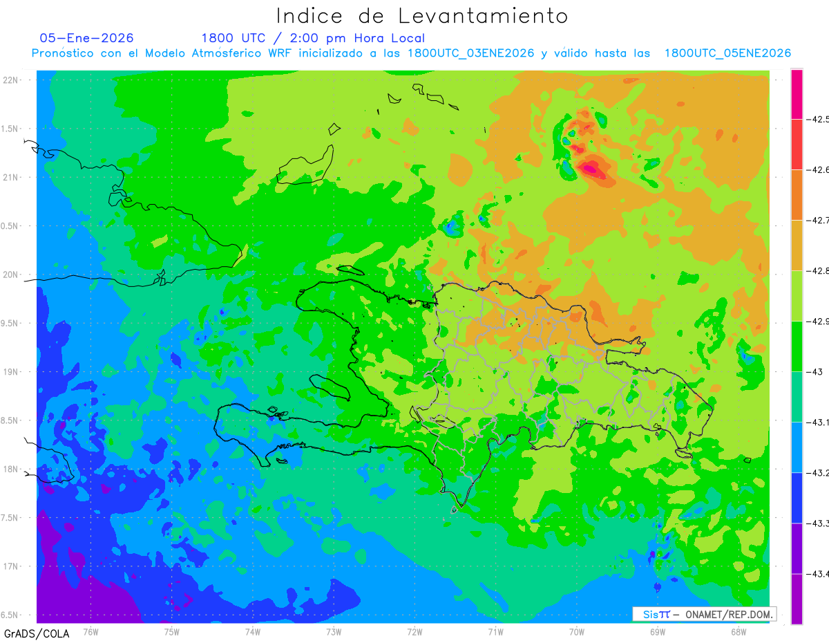Click the '9.5N' latitude label
The height and width of the screenshot is (641, 829).
pyautogui.click(x=10, y=324)
